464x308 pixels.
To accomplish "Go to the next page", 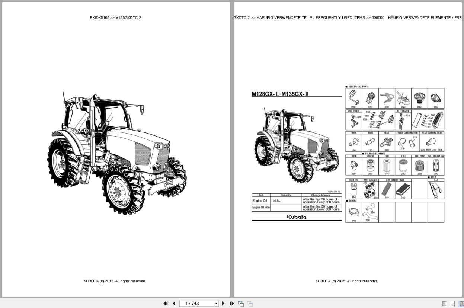I will click(x=223, y=304).
